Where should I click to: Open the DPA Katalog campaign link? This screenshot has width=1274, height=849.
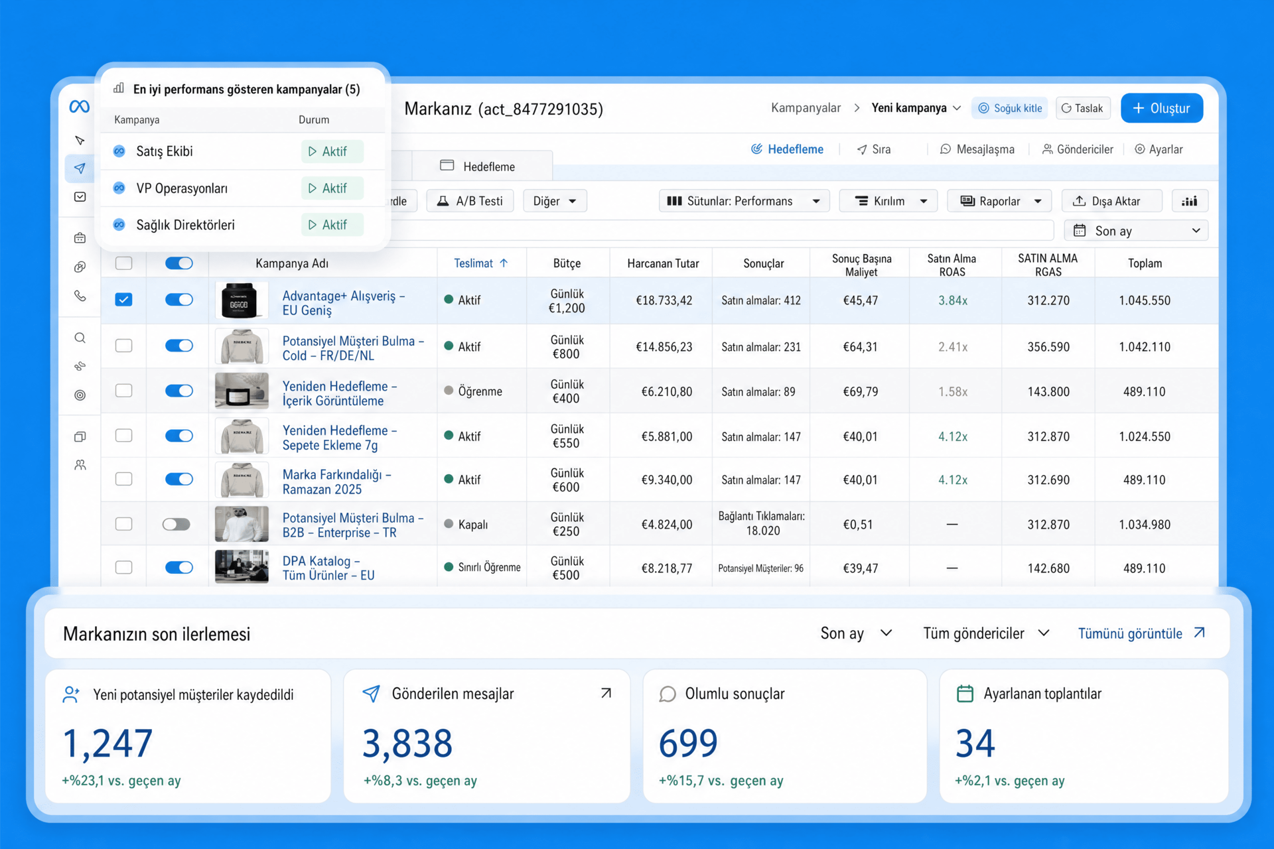(328, 568)
